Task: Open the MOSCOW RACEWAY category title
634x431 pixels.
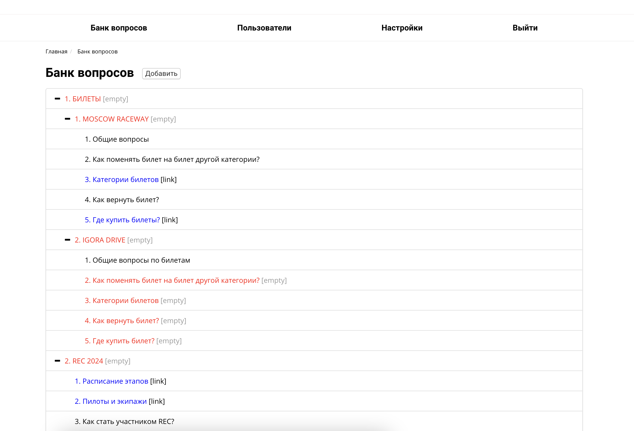Action: (x=112, y=119)
